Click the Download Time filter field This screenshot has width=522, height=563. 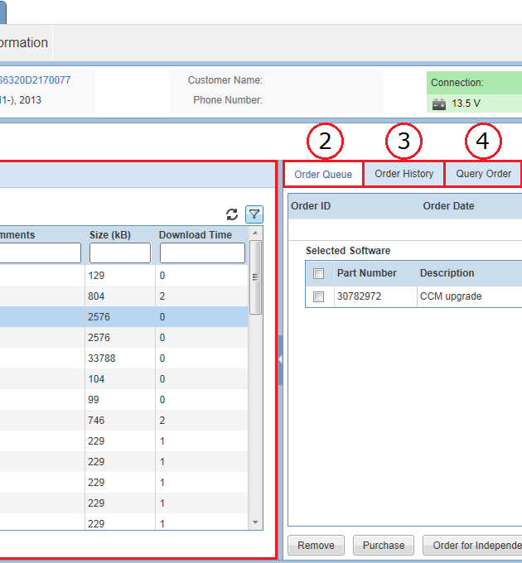[203, 253]
